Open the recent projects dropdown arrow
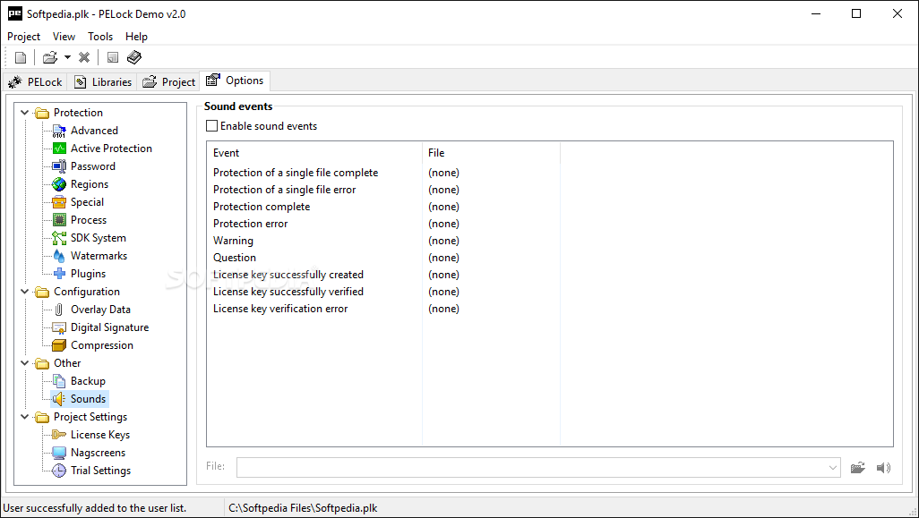Screen dimensions: 919x518 coord(67,57)
